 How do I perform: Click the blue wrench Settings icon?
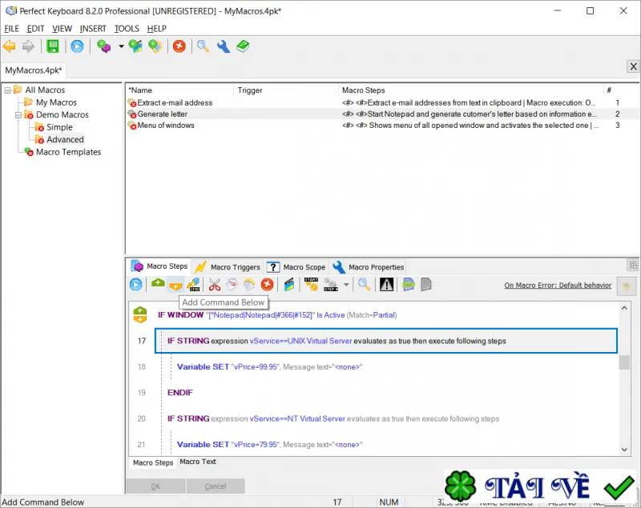pos(224,46)
